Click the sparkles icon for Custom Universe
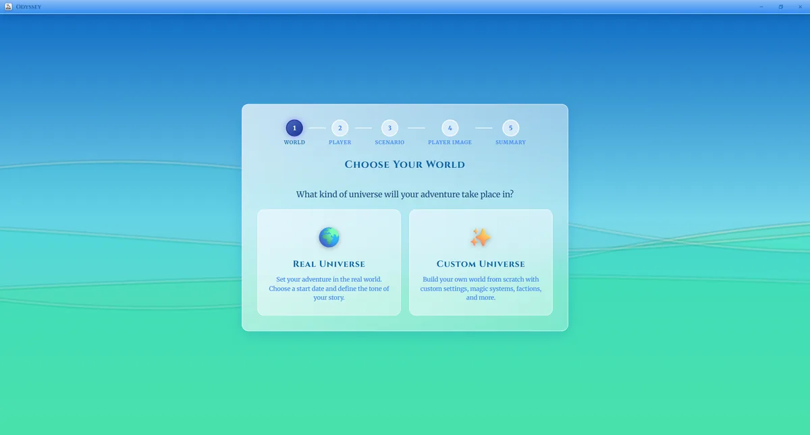810x435 pixels. (481, 237)
